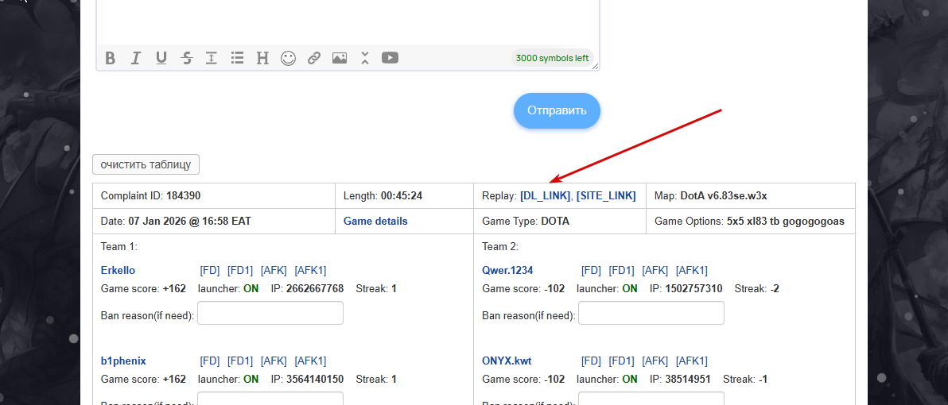Select Complaint ID value 184390
This screenshot has height=405, width=948.
pos(184,195)
